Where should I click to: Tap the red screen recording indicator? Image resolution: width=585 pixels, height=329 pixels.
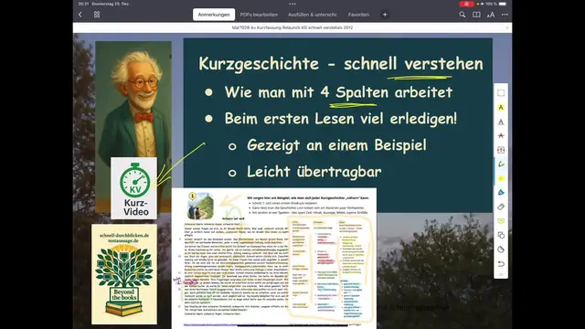466,4
